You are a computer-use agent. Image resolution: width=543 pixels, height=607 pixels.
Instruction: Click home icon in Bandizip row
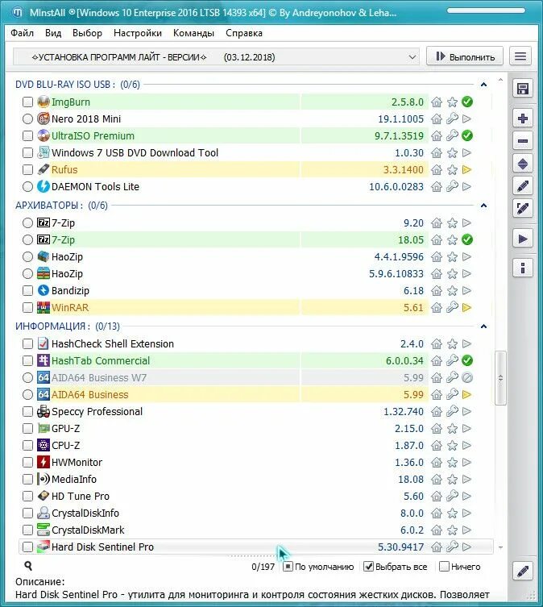point(437,291)
